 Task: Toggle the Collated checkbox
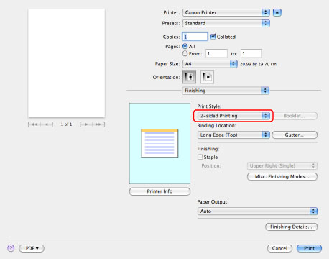(213, 37)
